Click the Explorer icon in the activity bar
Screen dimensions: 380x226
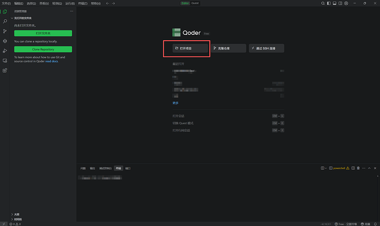pos(5,12)
